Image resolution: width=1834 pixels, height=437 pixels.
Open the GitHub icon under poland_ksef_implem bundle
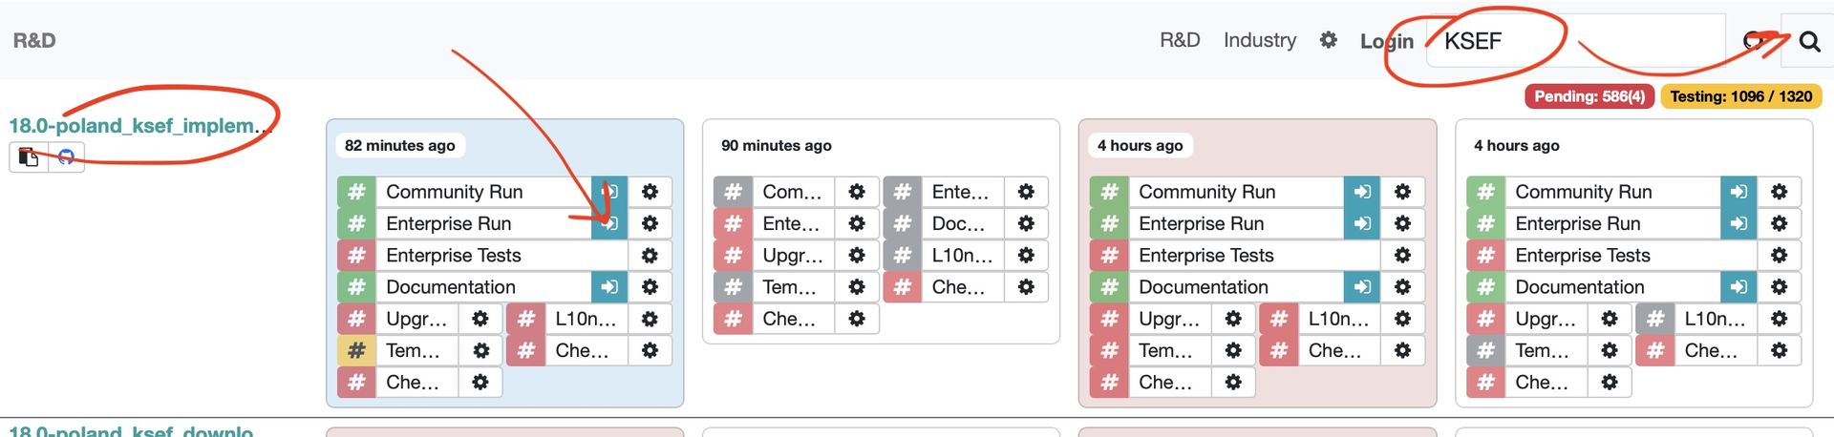tap(66, 157)
